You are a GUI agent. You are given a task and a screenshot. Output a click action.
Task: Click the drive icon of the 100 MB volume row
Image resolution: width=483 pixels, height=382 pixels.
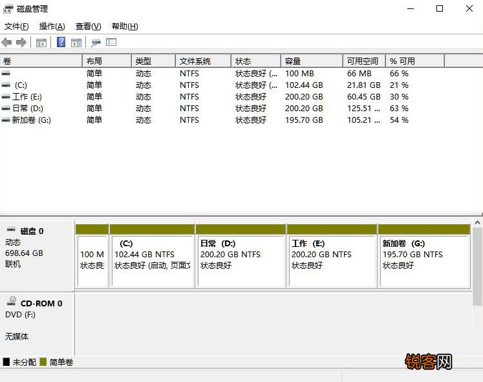(6, 74)
